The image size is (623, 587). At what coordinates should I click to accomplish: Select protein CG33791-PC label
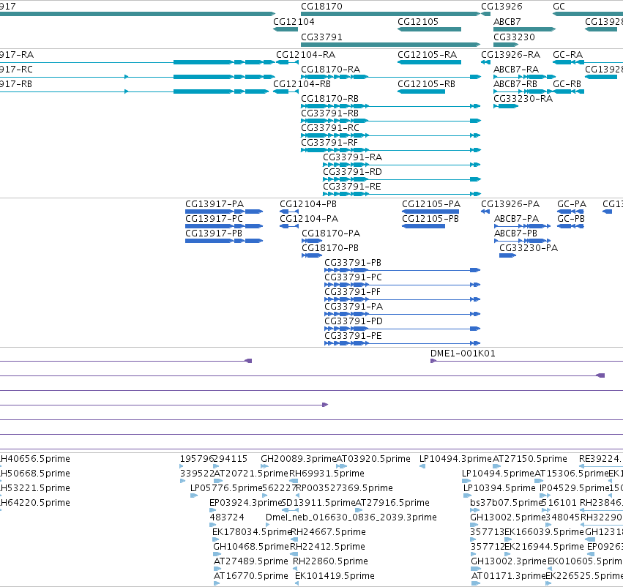(353, 277)
